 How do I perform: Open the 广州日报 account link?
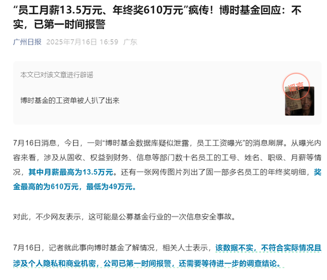pyautogui.click(x=27, y=42)
